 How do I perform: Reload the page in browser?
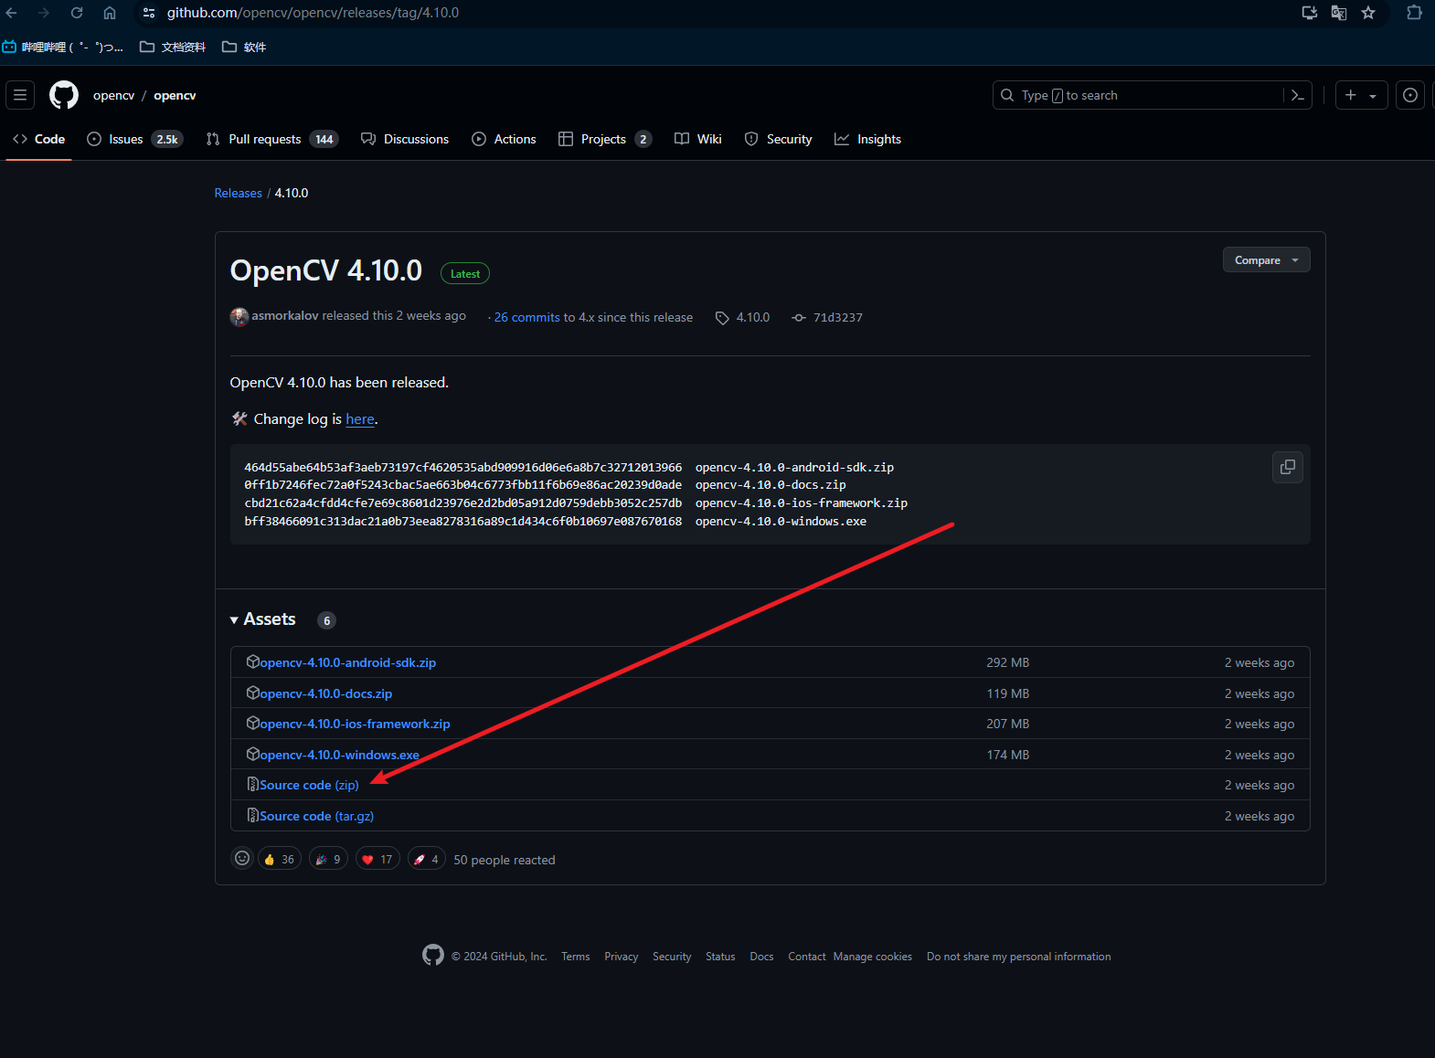coord(77,13)
